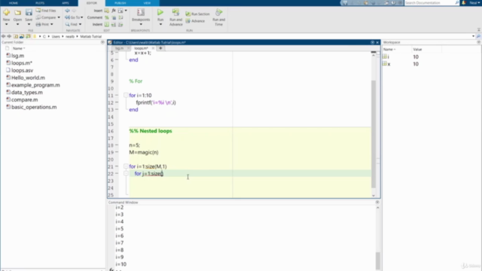Navigate back with the blue arrow icon
The image size is (482, 271).
coord(67,11)
